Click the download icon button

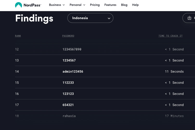[189, 18]
